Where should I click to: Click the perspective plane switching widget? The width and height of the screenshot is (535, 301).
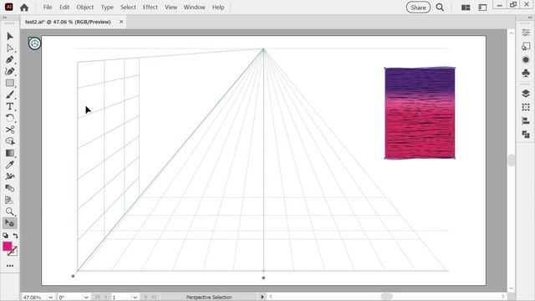coord(34,43)
